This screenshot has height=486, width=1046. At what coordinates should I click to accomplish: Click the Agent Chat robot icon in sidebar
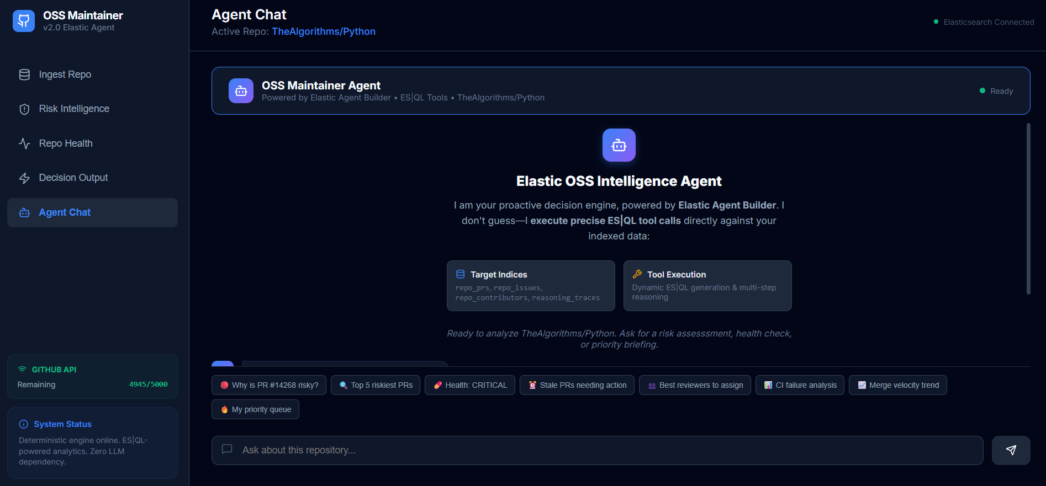tap(24, 212)
